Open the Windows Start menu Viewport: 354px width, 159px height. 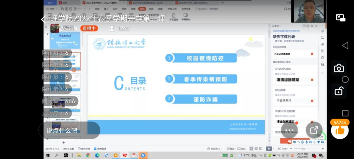48,155
